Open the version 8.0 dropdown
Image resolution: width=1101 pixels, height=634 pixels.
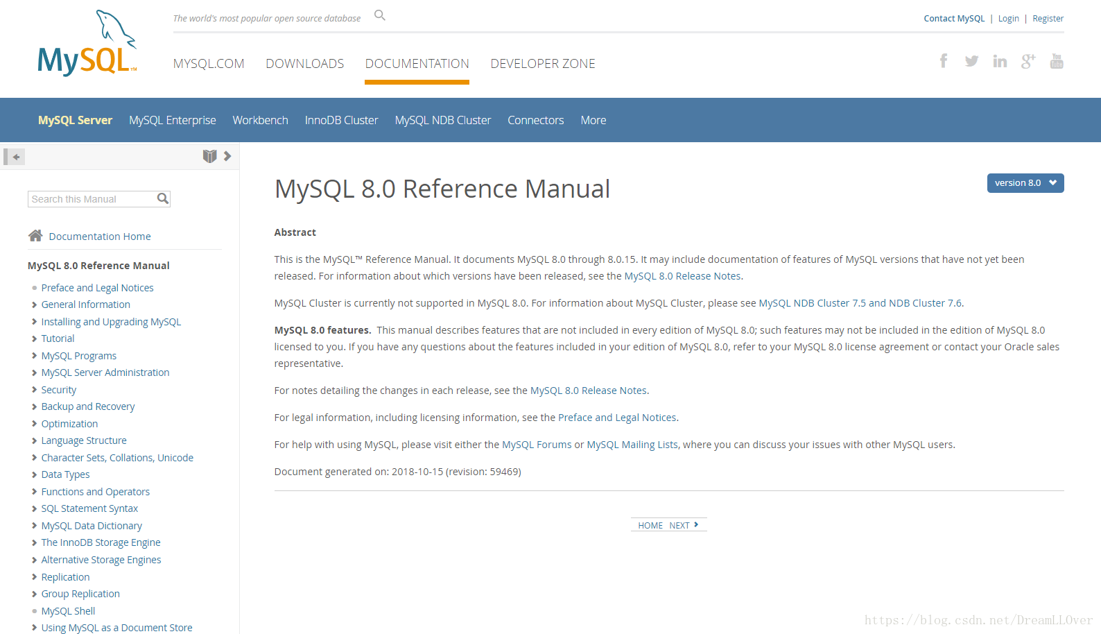1025,183
